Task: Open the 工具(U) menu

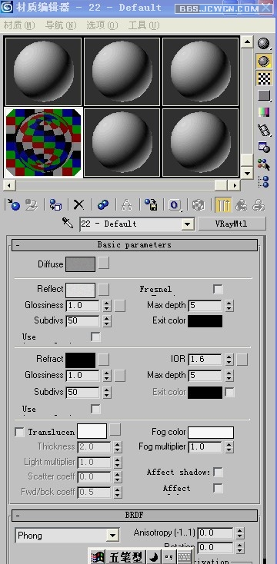Action: 144,25
